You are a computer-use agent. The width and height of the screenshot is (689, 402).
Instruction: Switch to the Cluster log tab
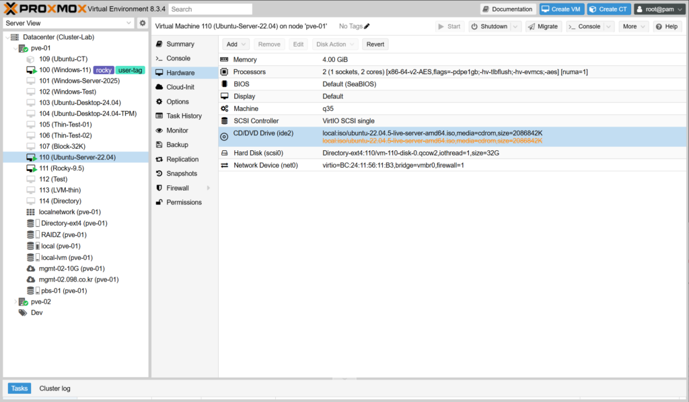point(55,389)
